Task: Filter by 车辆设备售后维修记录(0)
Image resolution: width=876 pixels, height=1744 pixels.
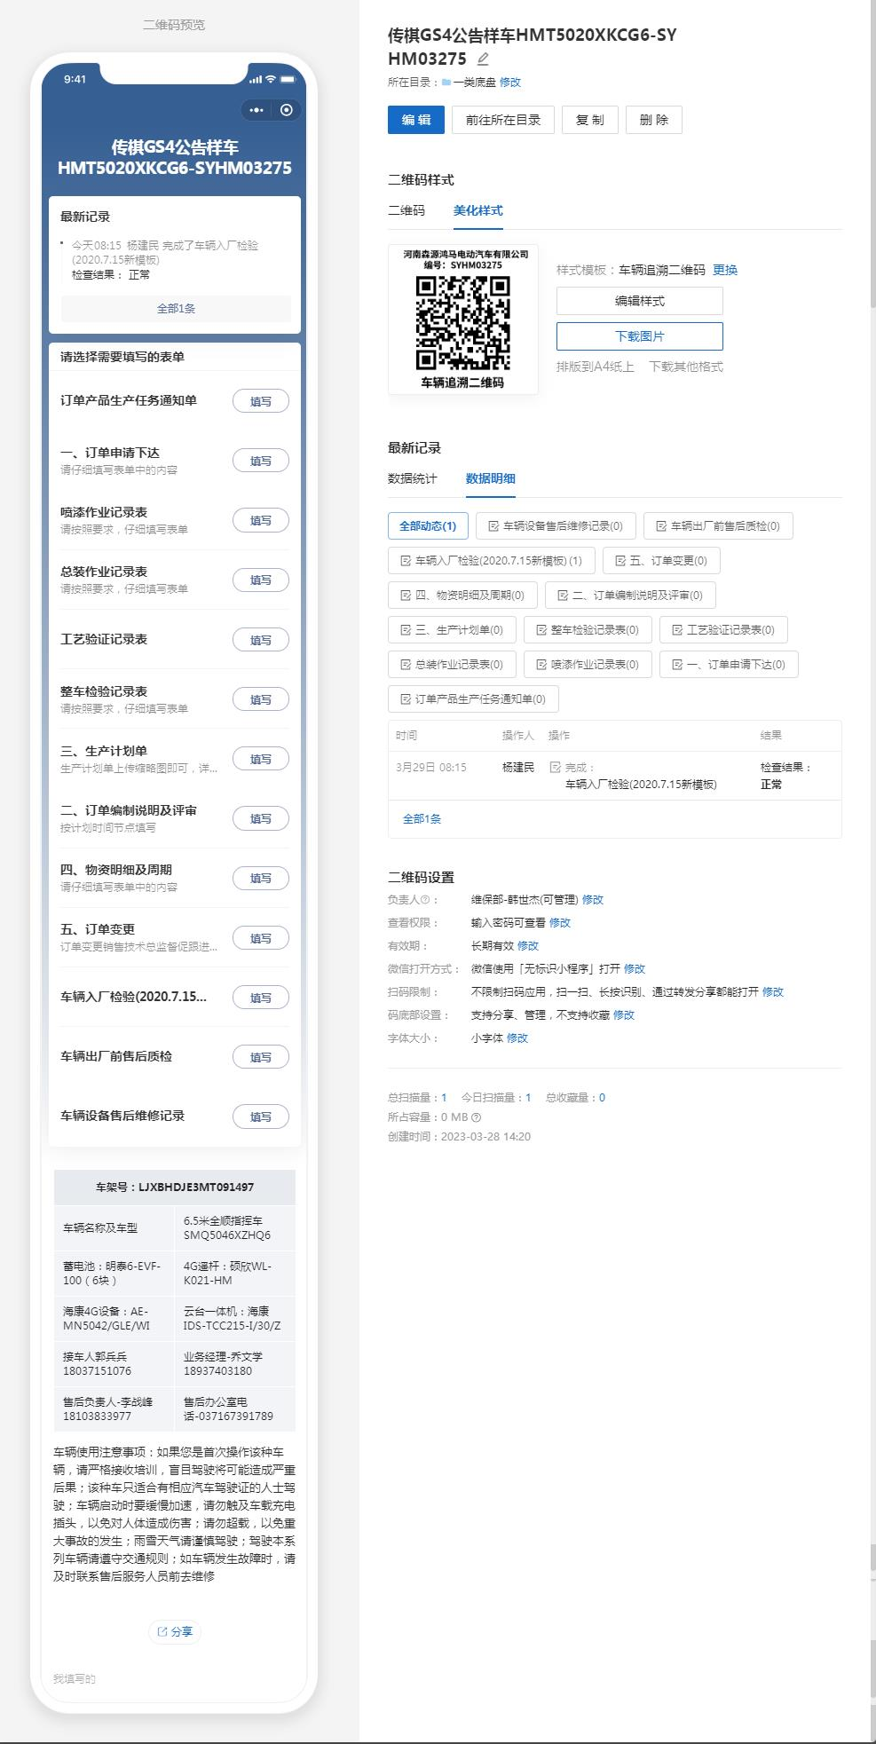Action: (x=556, y=525)
